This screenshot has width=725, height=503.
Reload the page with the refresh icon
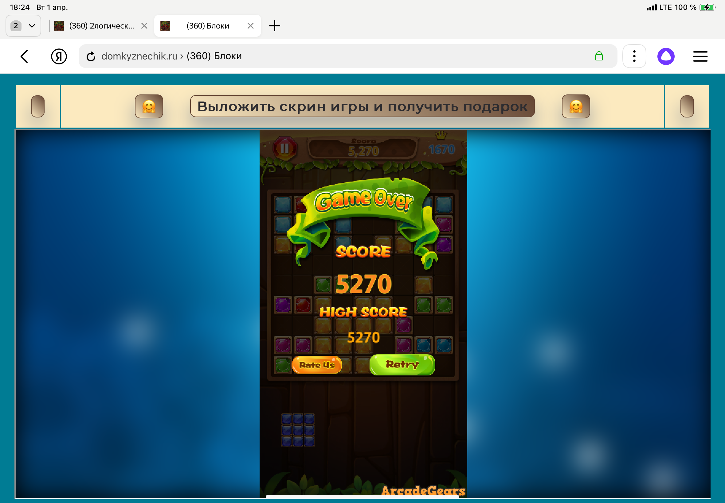[x=91, y=56]
